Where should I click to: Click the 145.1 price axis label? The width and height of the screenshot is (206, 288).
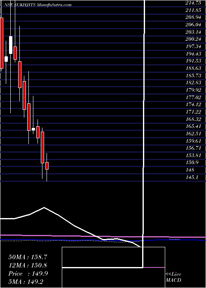(192, 177)
